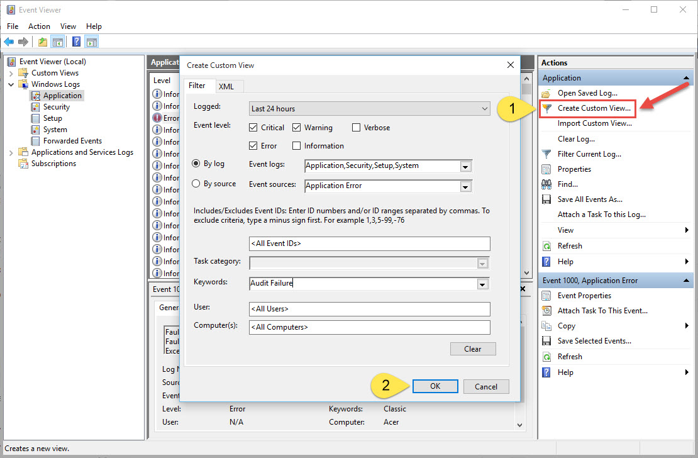Open Help from the Actions pane icon
The image size is (698, 458).
[546, 261]
